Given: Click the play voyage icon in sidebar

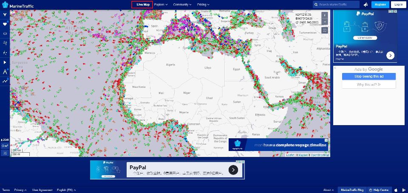Looking at the screenshot, I should (5, 62).
